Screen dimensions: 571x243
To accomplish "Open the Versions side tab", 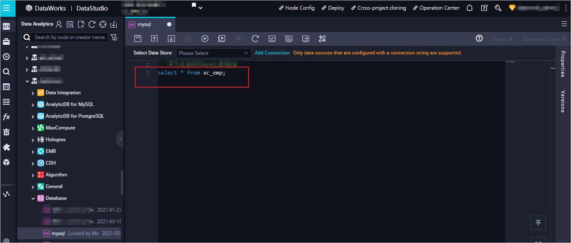I will click(563, 101).
